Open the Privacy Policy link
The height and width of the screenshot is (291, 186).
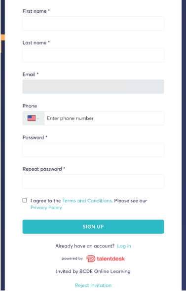tap(46, 208)
